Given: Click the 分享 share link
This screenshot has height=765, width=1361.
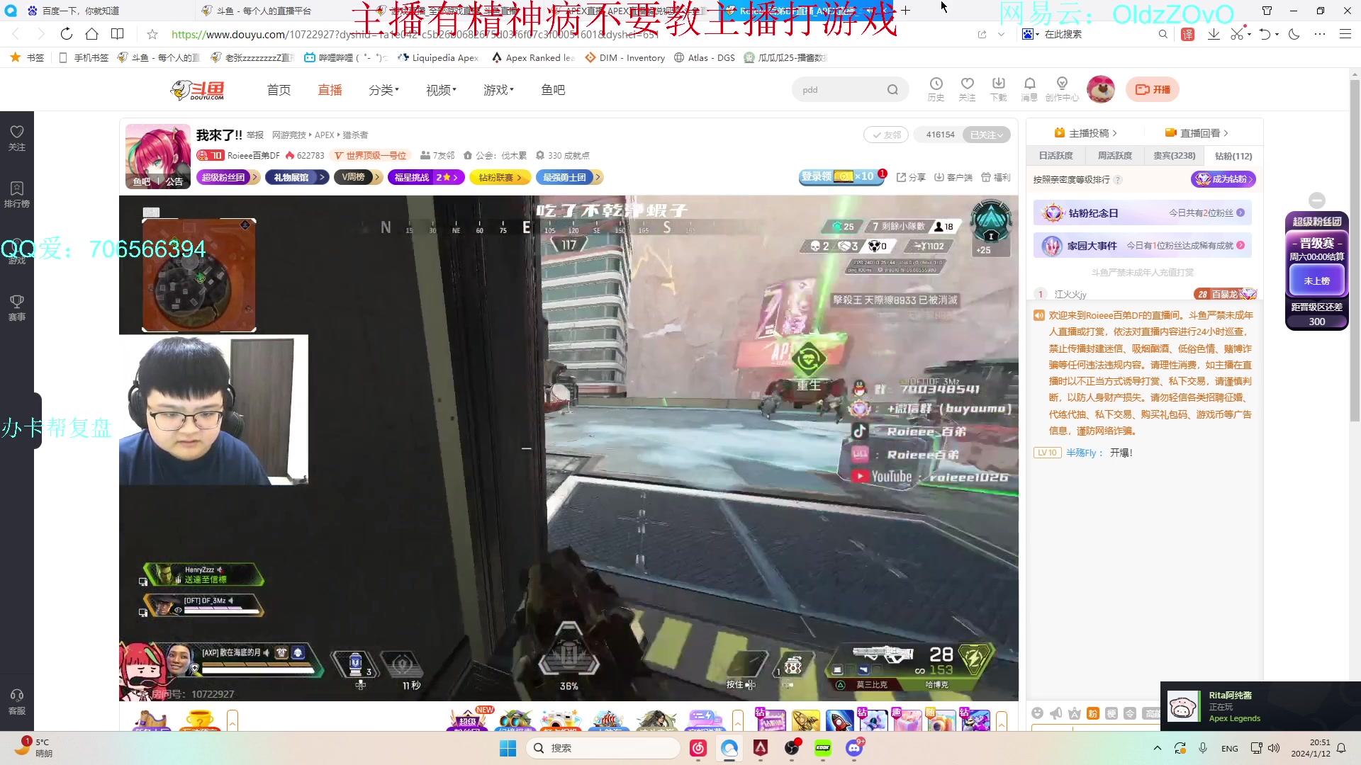Looking at the screenshot, I should [911, 177].
